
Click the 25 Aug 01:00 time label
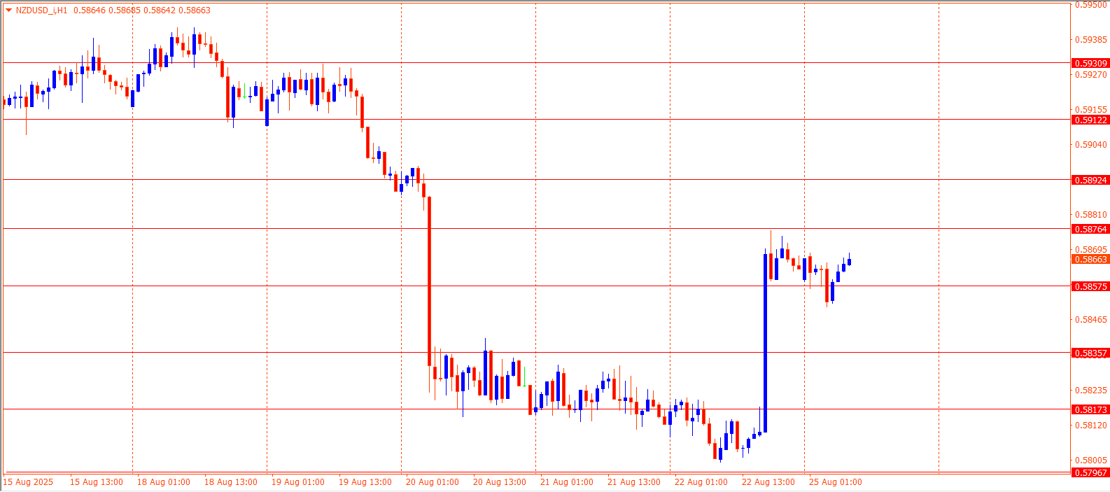[836, 482]
